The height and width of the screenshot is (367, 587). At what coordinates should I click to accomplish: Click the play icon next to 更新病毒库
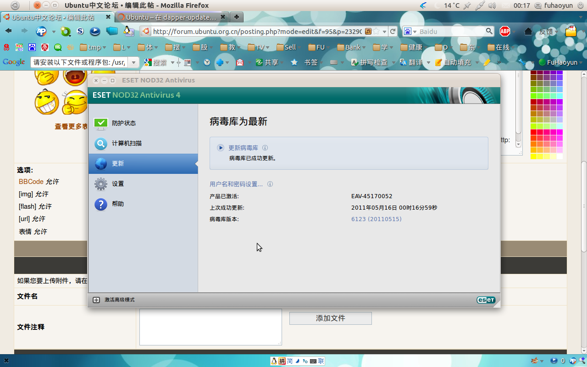(221, 148)
